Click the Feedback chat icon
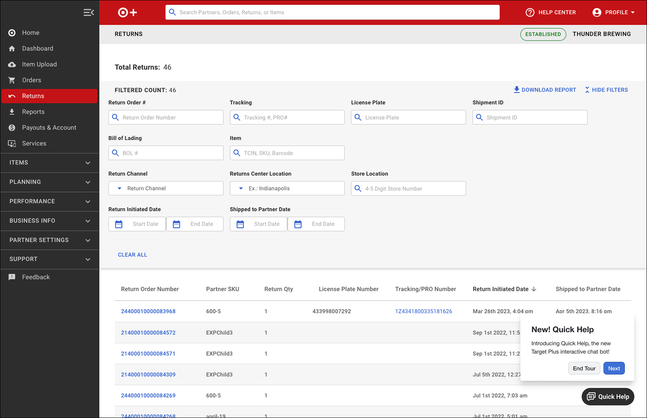This screenshot has height=418, width=647. pyautogui.click(x=12, y=277)
